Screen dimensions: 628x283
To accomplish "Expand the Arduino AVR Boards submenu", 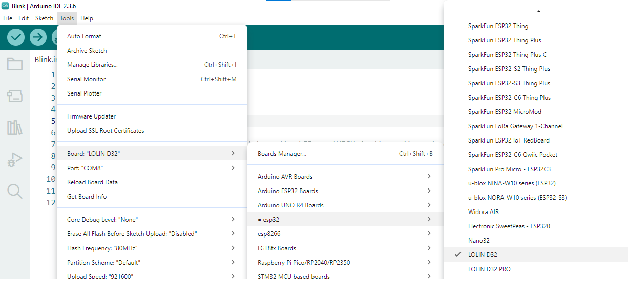I will point(285,177).
